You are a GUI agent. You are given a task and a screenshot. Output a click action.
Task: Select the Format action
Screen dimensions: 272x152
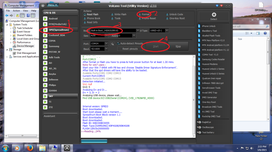(144, 14)
